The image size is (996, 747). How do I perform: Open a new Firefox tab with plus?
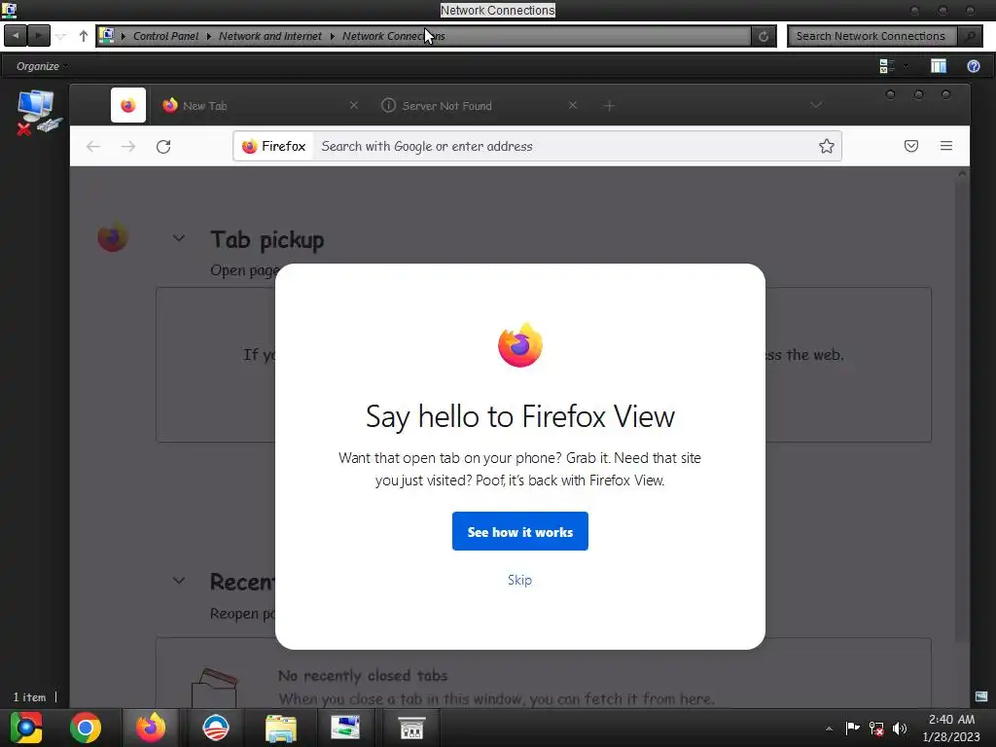pos(609,106)
